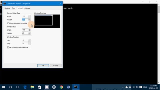Open Microsoft Word from taskbar
The width and height of the screenshot is (160, 90).
pyautogui.click(x=68, y=87)
